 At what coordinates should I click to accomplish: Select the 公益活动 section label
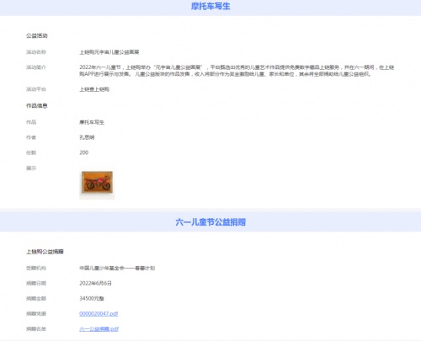37,35
